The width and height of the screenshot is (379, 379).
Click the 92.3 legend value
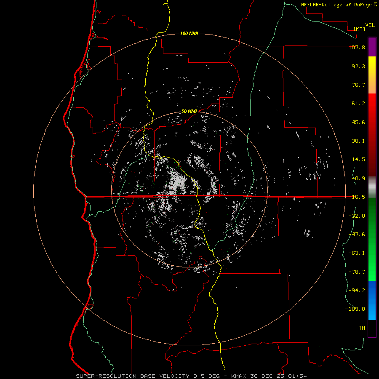(x=358, y=66)
